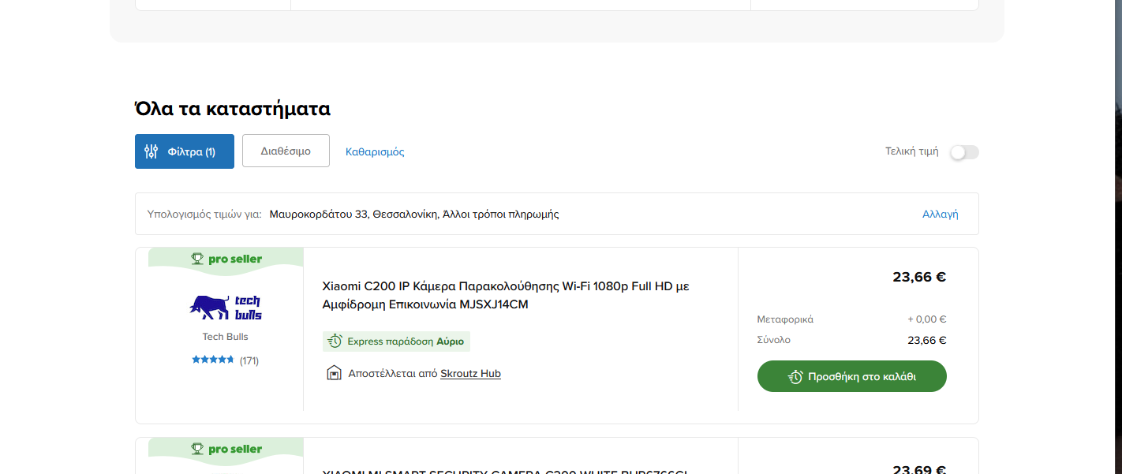Click 'Αλλαγή' to change the delivery address

[x=940, y=214]
